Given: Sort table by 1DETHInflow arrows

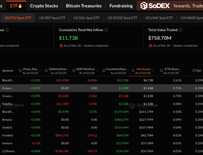Looking at the screenshot, I should [x=96, y=70].
